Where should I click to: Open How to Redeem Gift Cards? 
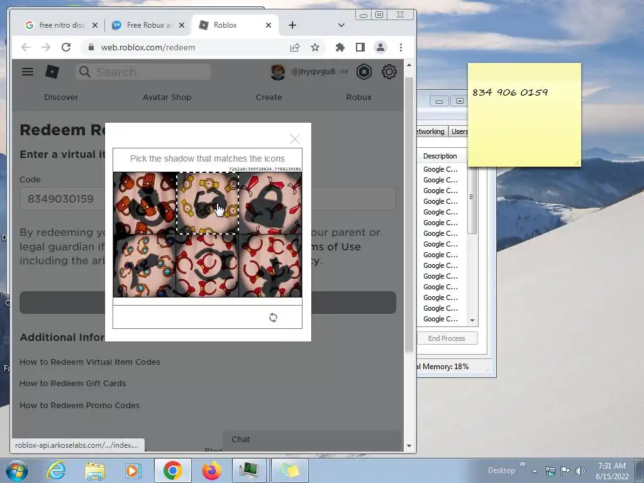[x=73, y=383]
